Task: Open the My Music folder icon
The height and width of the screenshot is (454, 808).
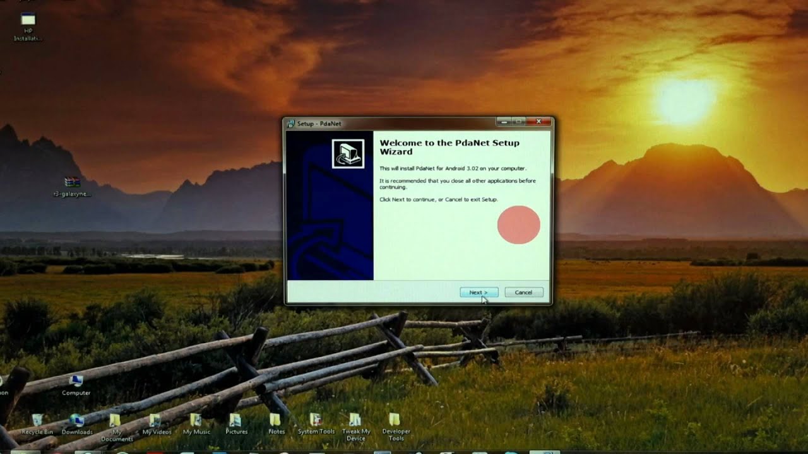Action: [196, 424]
